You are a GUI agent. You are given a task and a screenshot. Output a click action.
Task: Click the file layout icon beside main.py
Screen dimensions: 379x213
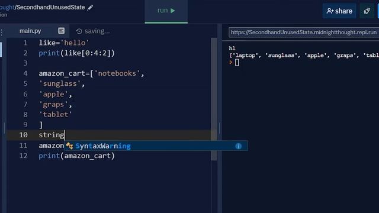[61, 31]
